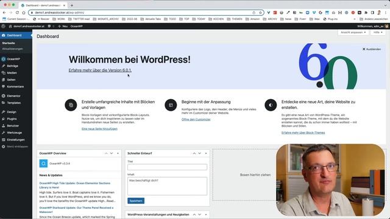Click the Plugins plug icon
Viewport: 390px width, 219px height.
pyautogui.click(x=4, y=119)
